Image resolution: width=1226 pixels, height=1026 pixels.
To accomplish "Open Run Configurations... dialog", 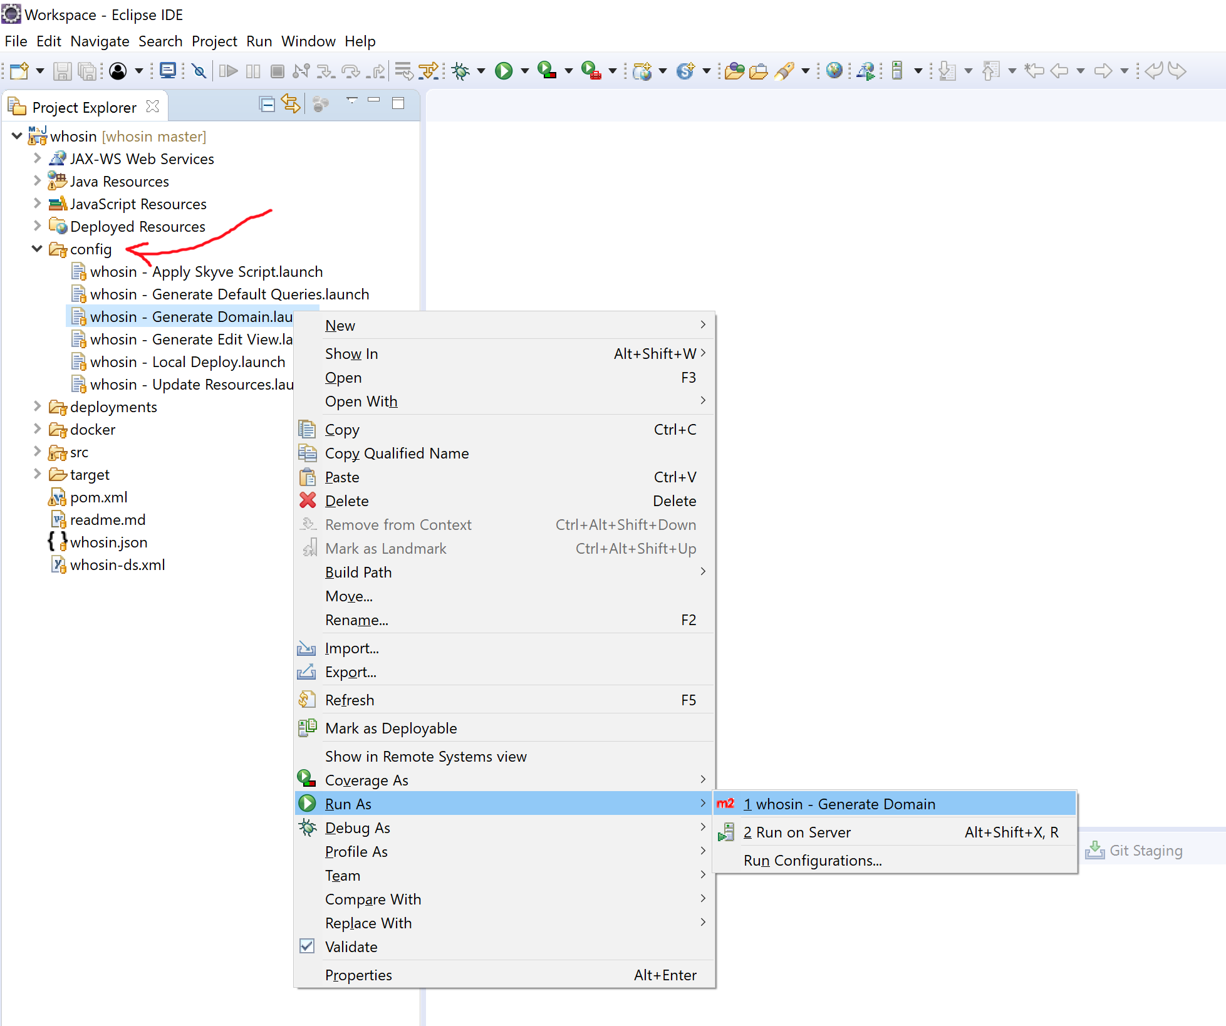I will 895,860.
